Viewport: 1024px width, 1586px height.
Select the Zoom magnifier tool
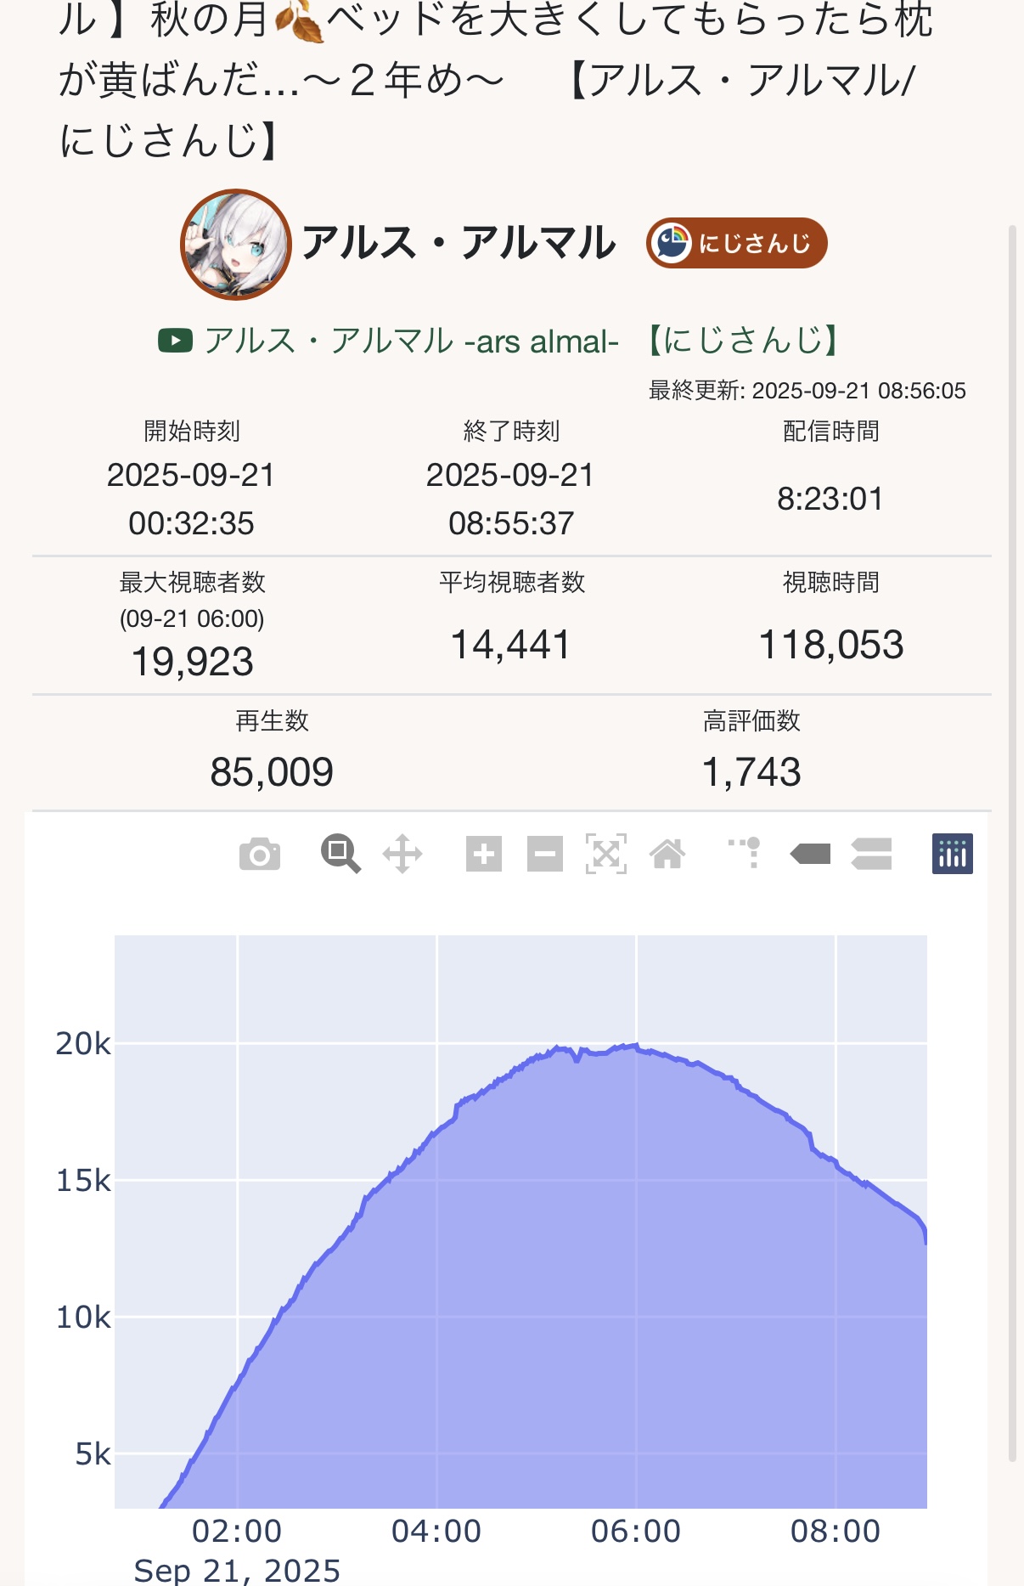[340, 854]
